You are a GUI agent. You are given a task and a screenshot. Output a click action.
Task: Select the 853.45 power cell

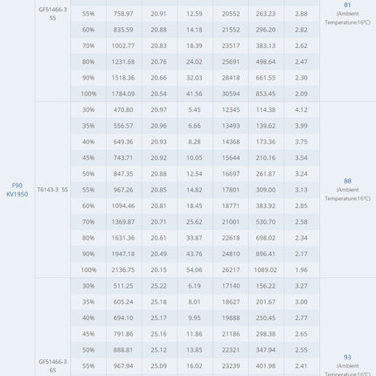coord(266,94)
